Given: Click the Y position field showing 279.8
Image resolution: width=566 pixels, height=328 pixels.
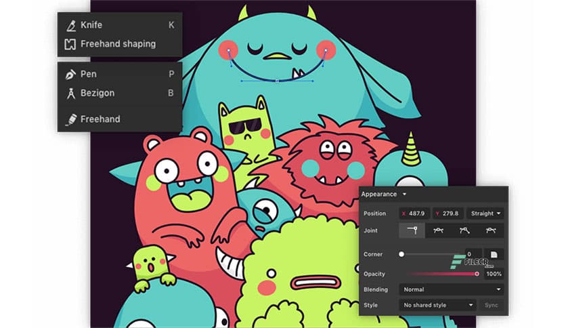Looking at the screenshot, I should point(448,213).
